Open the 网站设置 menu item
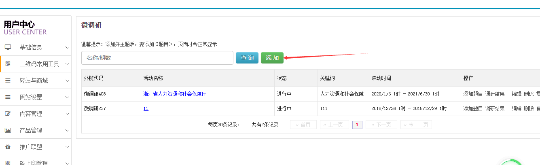The image size is (540, 165). coord(31,97)
